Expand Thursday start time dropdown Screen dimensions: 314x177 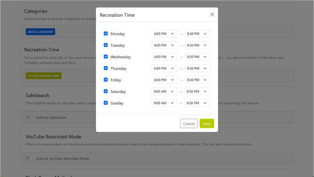[165, 68]
